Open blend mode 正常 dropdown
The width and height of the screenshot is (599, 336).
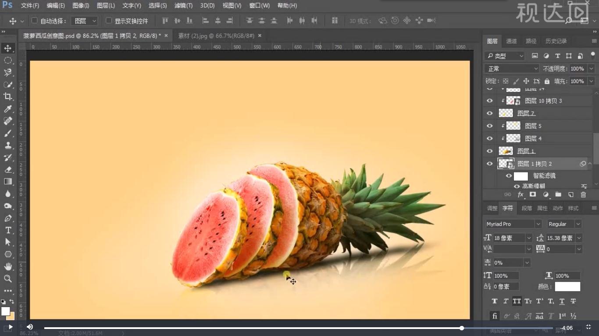tap(512, 69)
